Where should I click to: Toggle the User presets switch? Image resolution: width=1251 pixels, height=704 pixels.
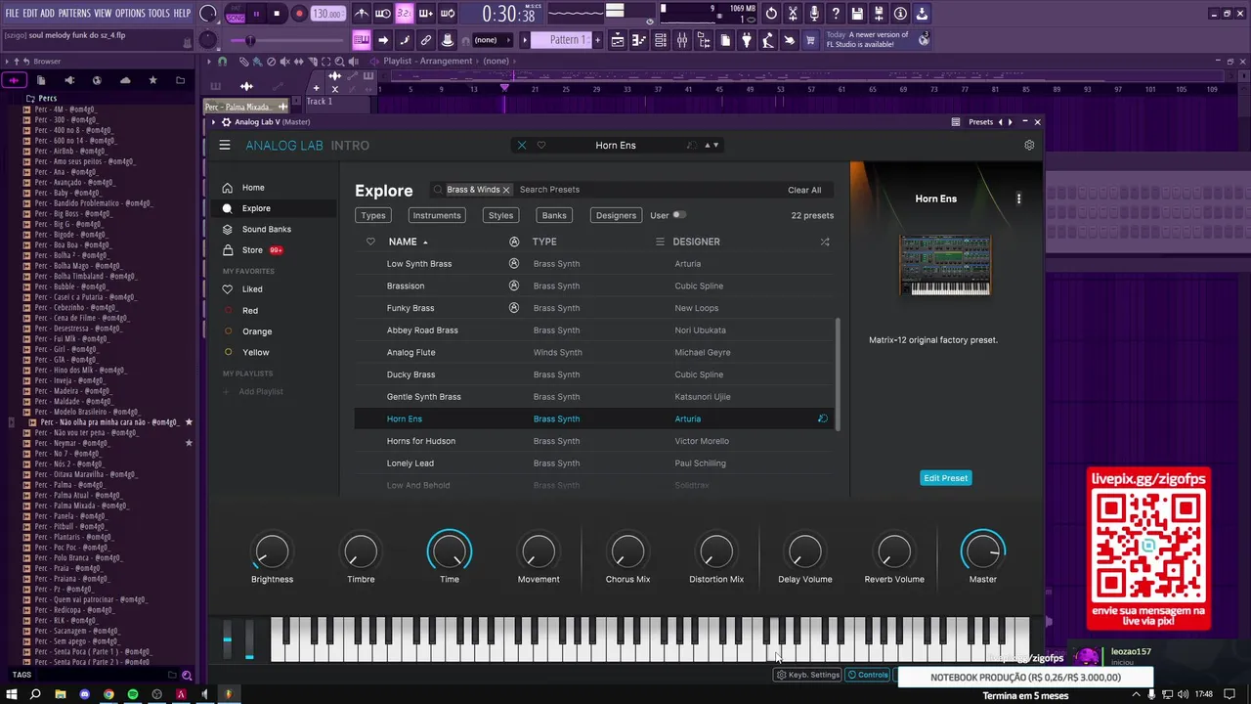tap(678, 215)
